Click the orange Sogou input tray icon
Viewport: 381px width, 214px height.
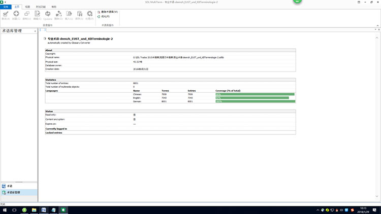pyautogui.click(x=353, y=210)
